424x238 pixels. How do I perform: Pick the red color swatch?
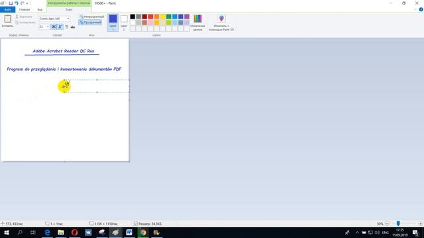[150, 17]
